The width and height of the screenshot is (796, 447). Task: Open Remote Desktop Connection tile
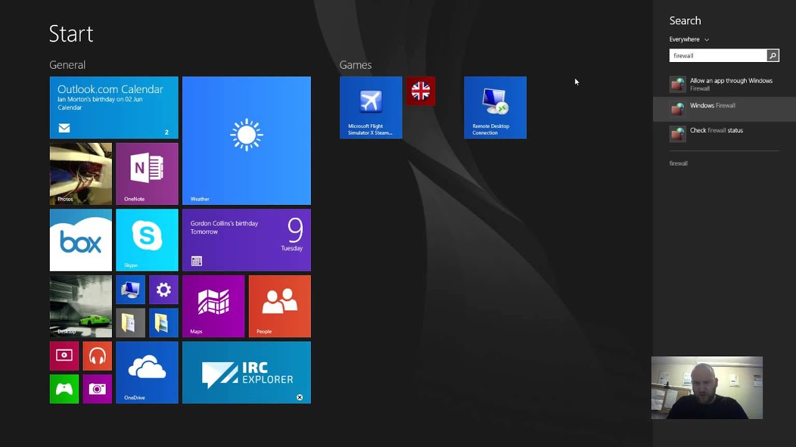pyautogui.click(x=495, y=107)
